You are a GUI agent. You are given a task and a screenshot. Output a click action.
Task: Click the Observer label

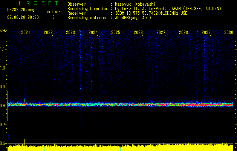coord(76,4)
